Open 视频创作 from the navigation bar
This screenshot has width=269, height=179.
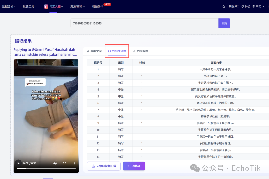[x=99, y=6]
